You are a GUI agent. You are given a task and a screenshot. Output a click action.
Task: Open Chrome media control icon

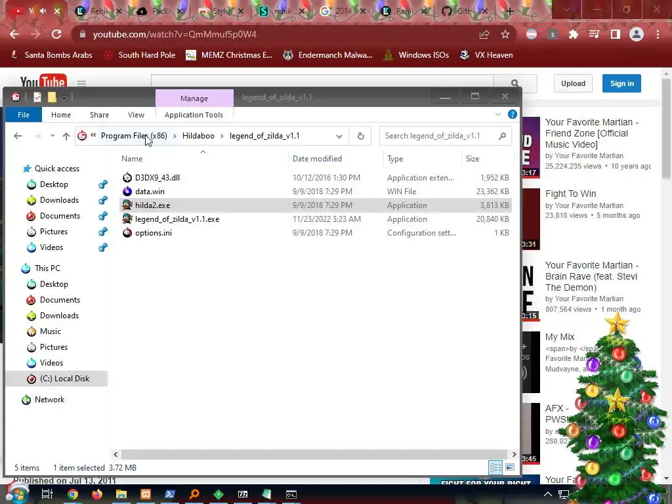(x=595, y=34)
